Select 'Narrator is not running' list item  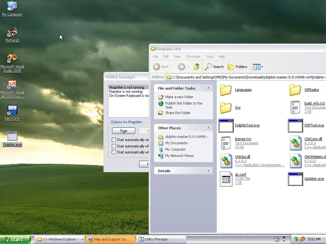click(129, 91)
